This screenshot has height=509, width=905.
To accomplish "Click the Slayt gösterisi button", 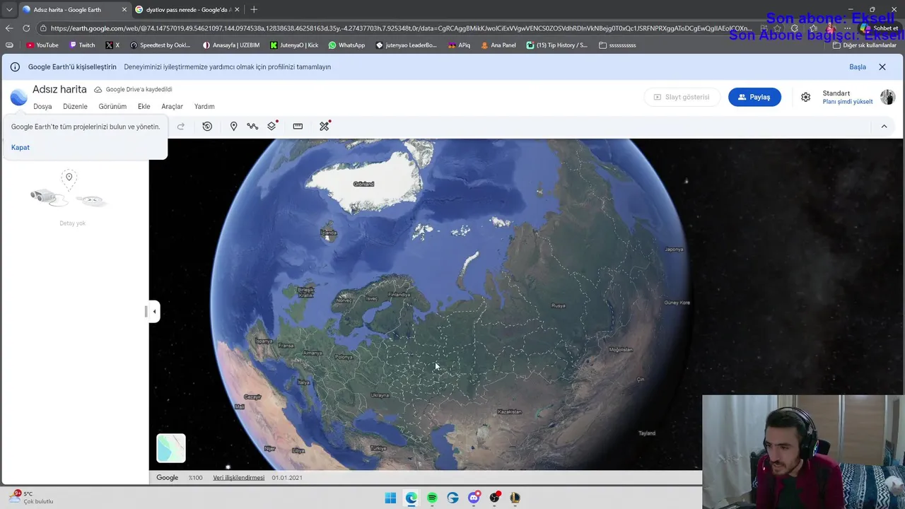I will click(682, 97).
